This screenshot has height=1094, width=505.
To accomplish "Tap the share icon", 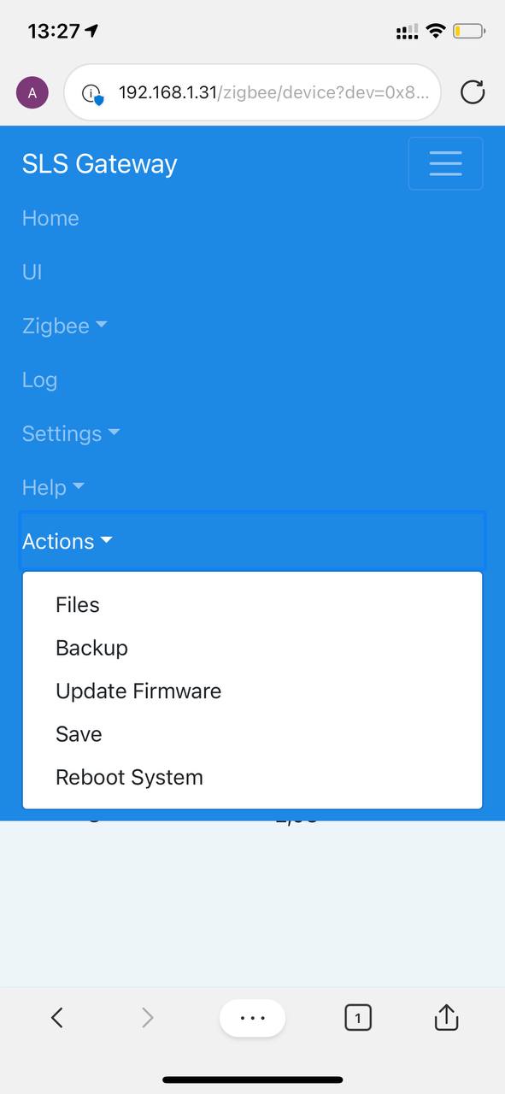I will tap(447, 1016).
